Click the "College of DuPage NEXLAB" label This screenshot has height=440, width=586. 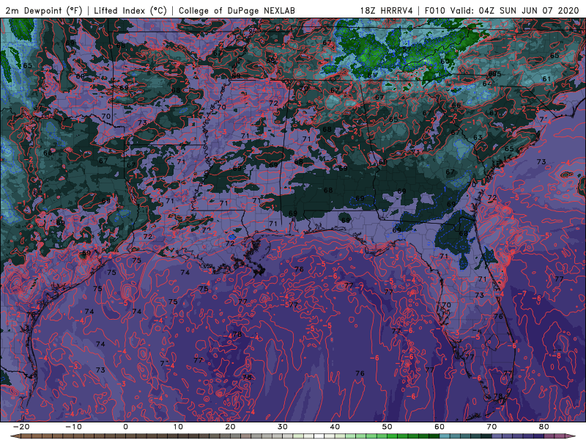tap(237, 10)
